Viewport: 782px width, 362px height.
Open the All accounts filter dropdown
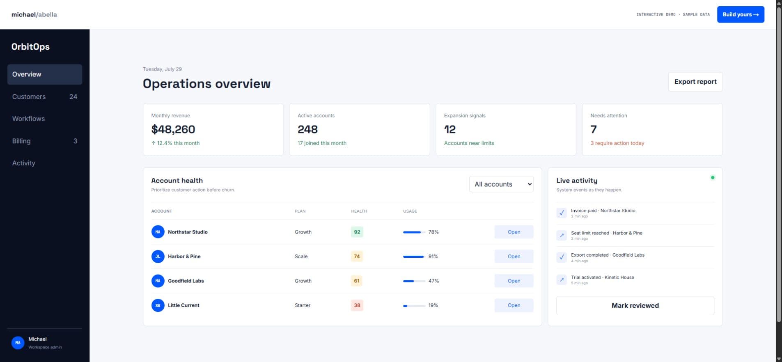click(501, 184)
